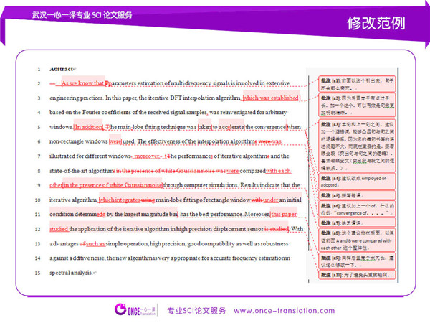
Task: Select the comment balloon labeled [a5]
Action: point(357,195)
